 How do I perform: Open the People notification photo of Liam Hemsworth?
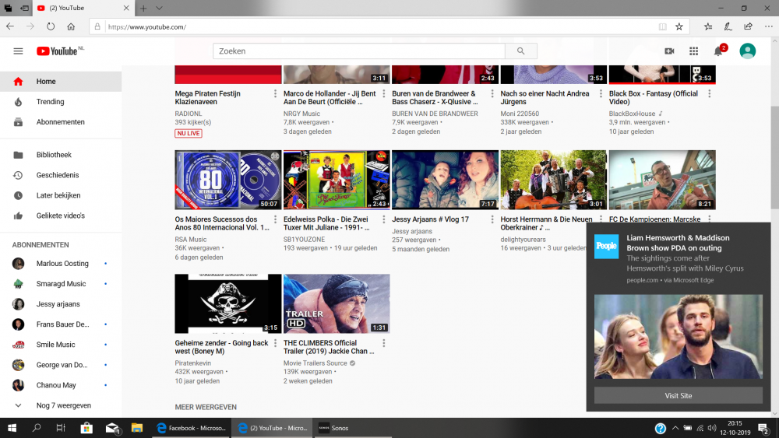[x=679, y=337]
